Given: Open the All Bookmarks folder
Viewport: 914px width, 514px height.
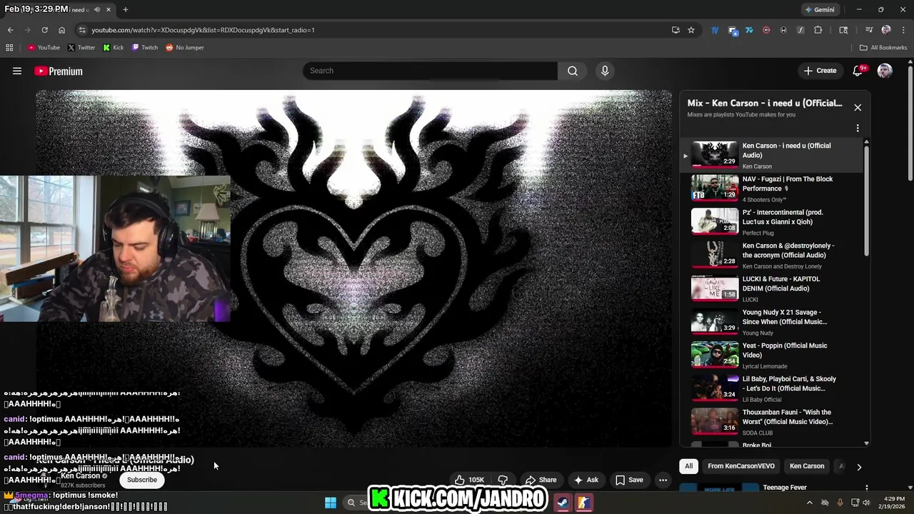Looking at the screenshot, I should pyautogui.click(x=883, y=48).
